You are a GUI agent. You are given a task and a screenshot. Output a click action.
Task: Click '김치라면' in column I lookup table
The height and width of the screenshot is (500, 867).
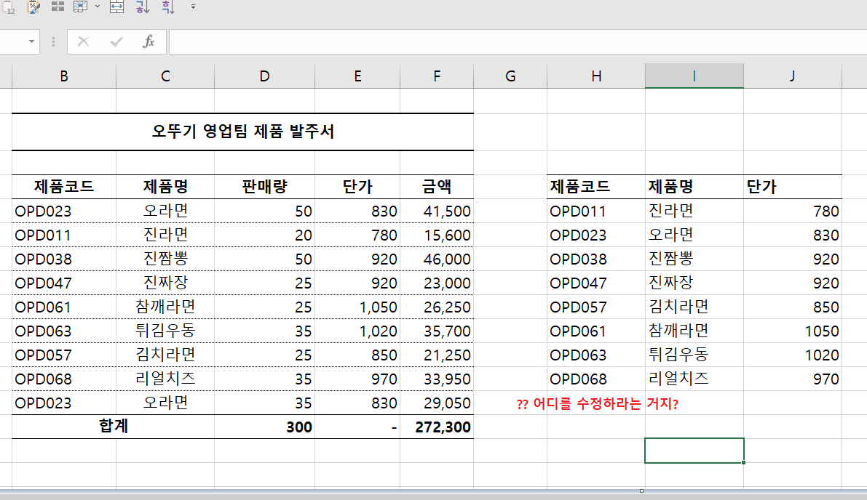694,307
